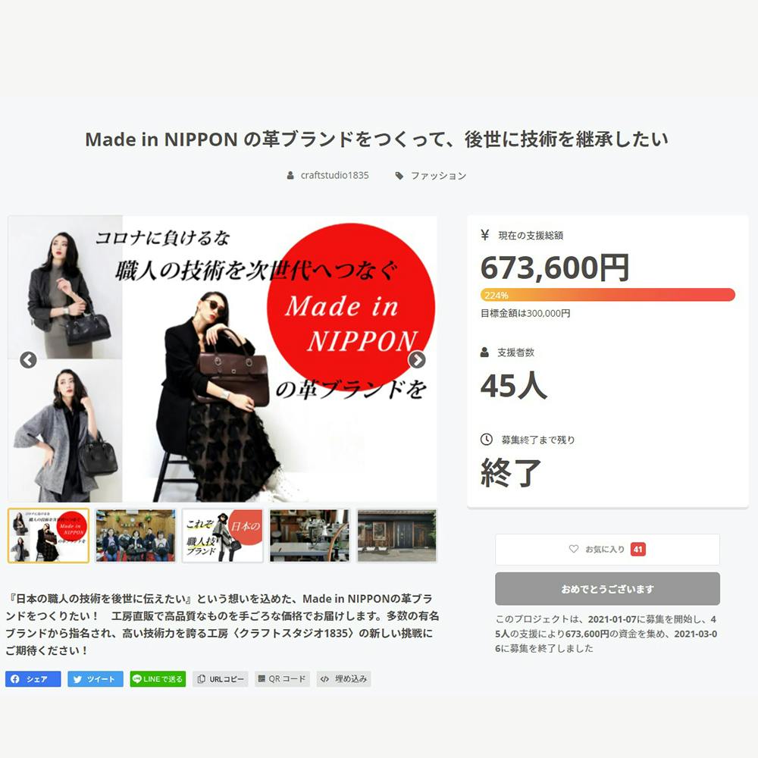
Task: Select first thumbnail with Made in NIPPON
Action: click(49, 536)
